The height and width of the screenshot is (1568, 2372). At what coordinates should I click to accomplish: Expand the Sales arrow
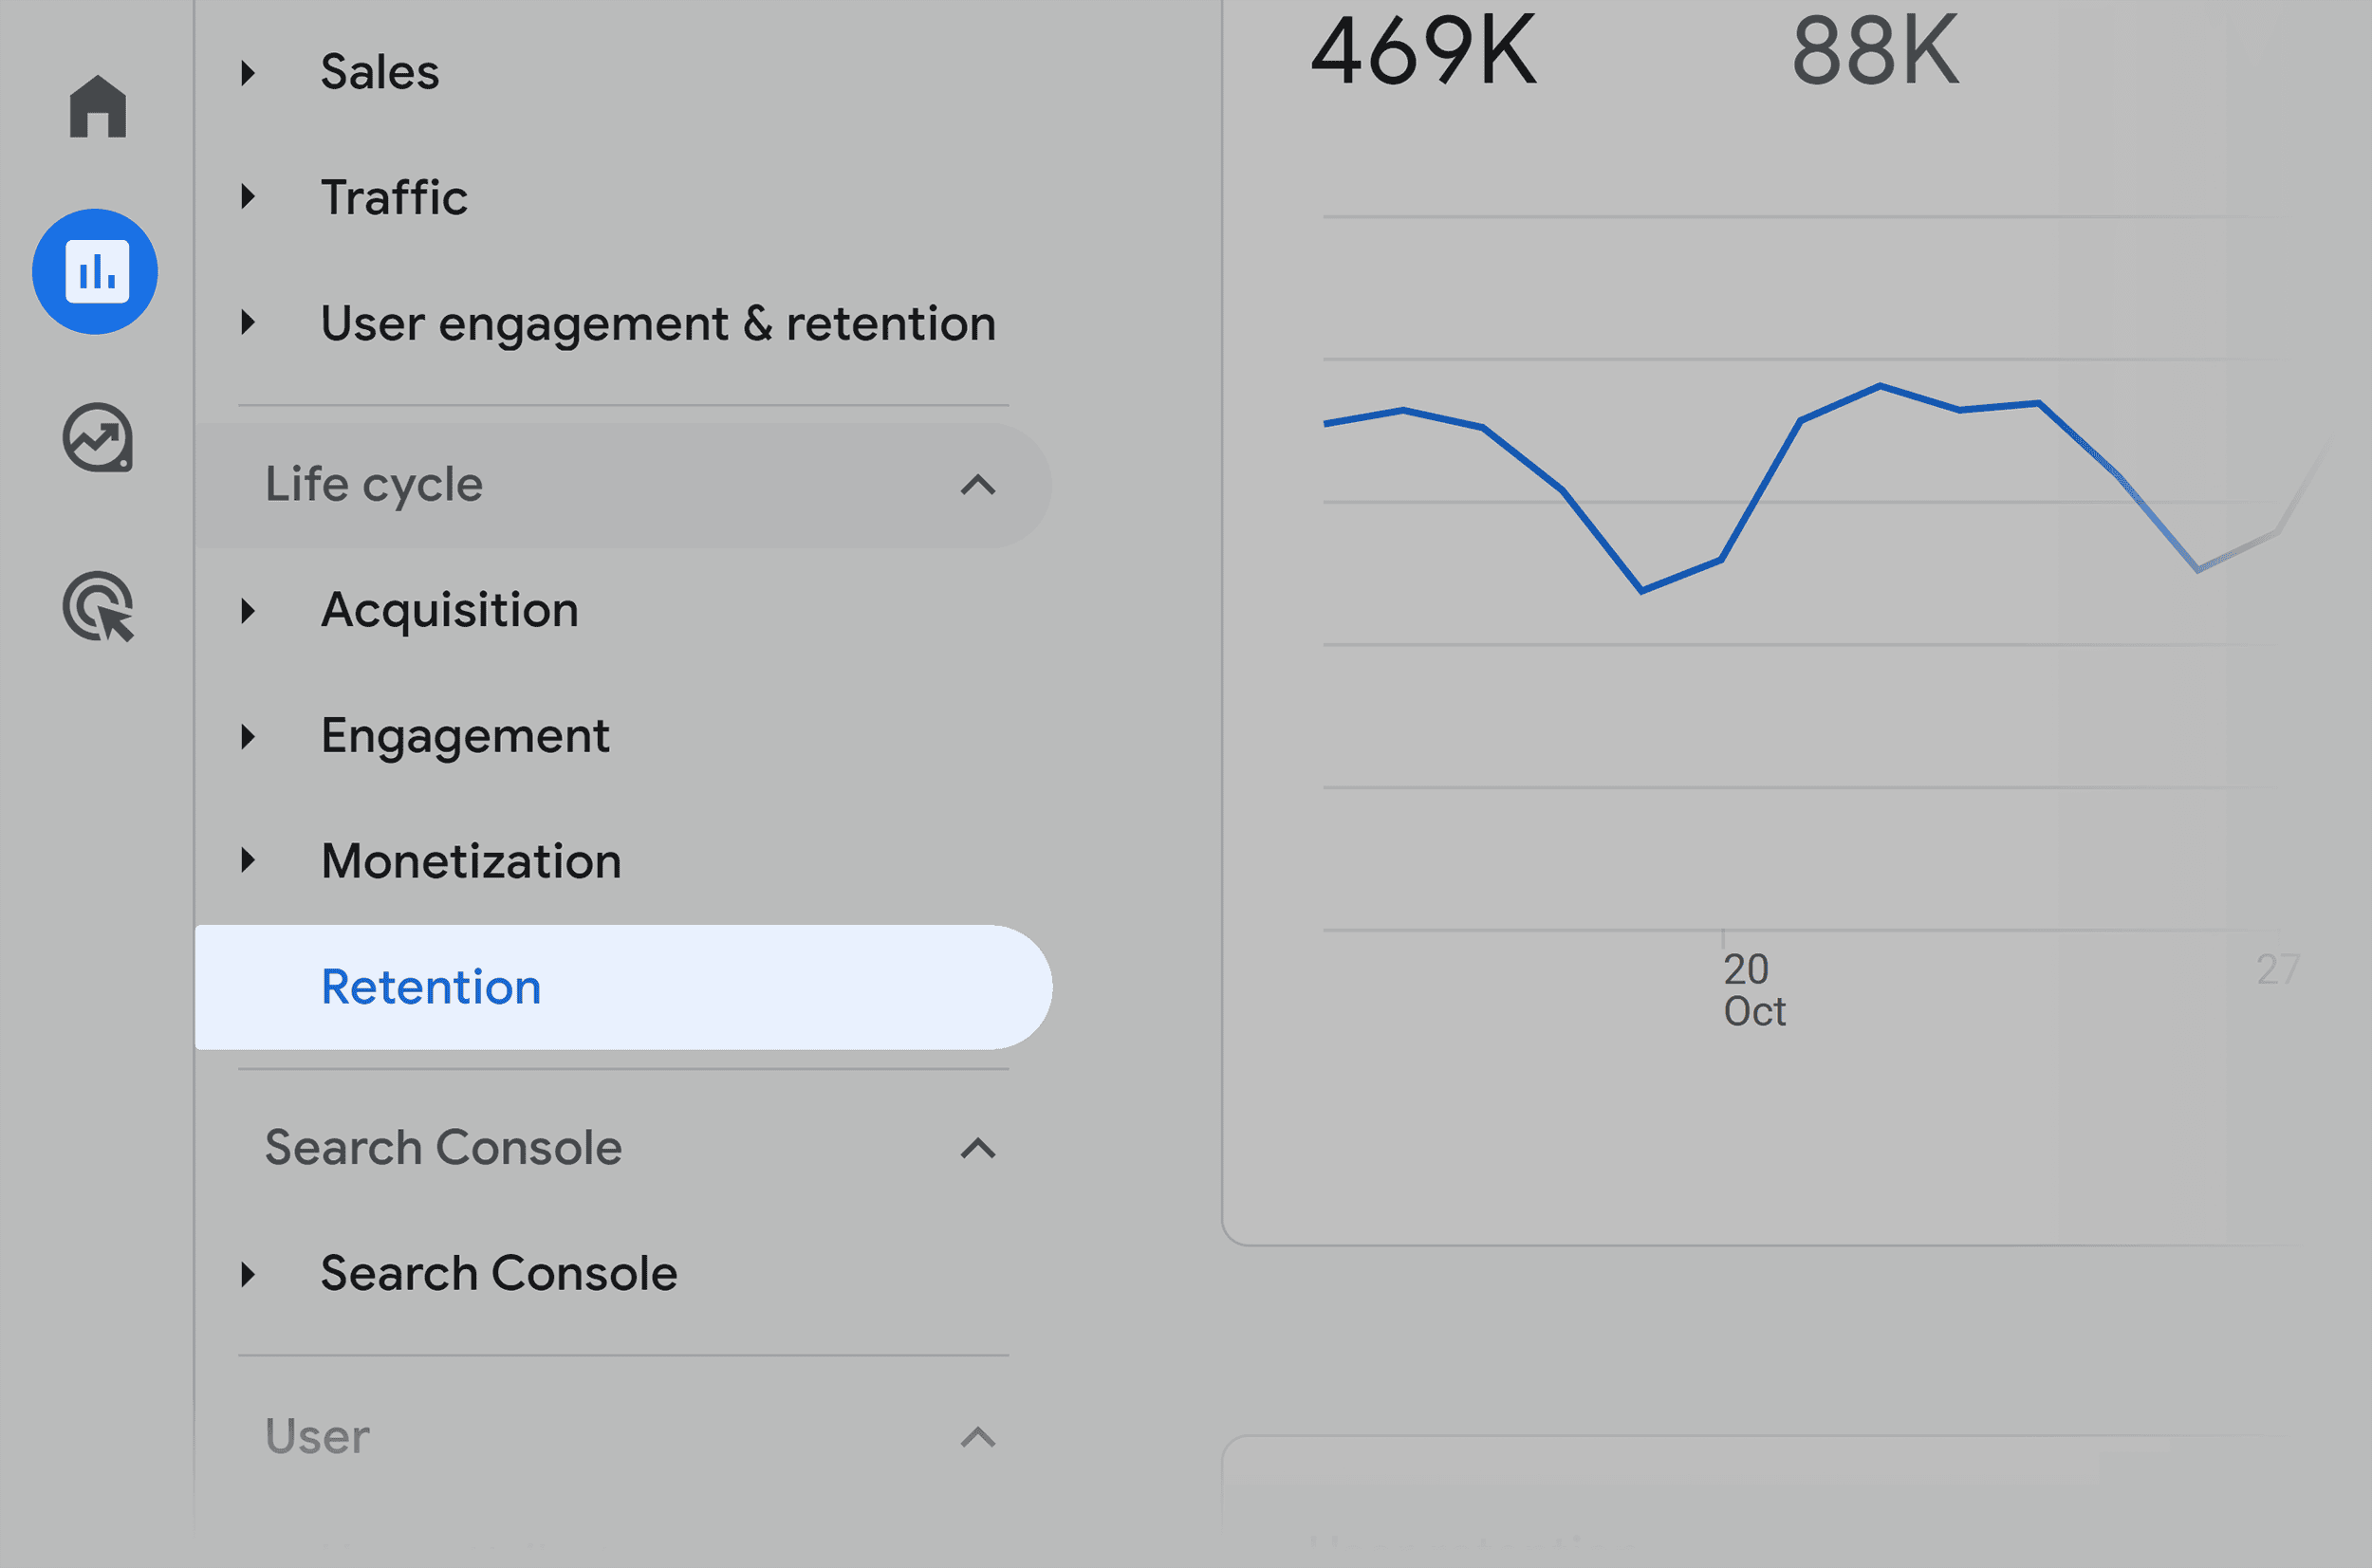click(x=249, y=72)
